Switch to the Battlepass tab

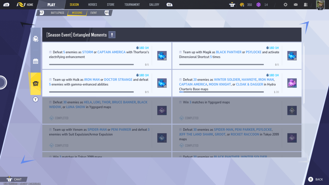coord(57,13)
